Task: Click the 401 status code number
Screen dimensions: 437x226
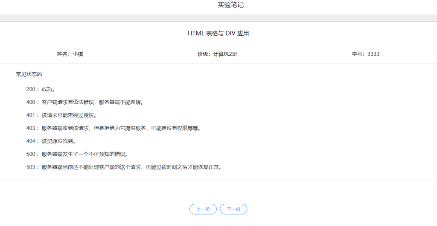Action: pos(31,115)
